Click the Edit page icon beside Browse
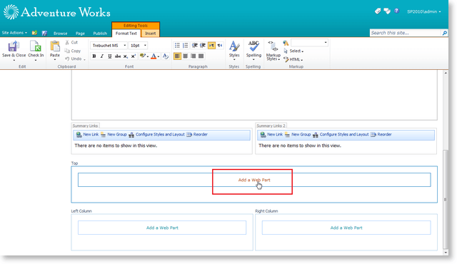The image size is (457, 264). 44,34
